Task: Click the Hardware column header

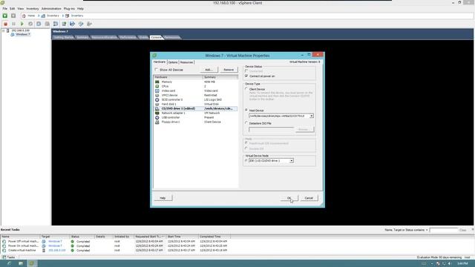Action: click(x=178, y=77)
